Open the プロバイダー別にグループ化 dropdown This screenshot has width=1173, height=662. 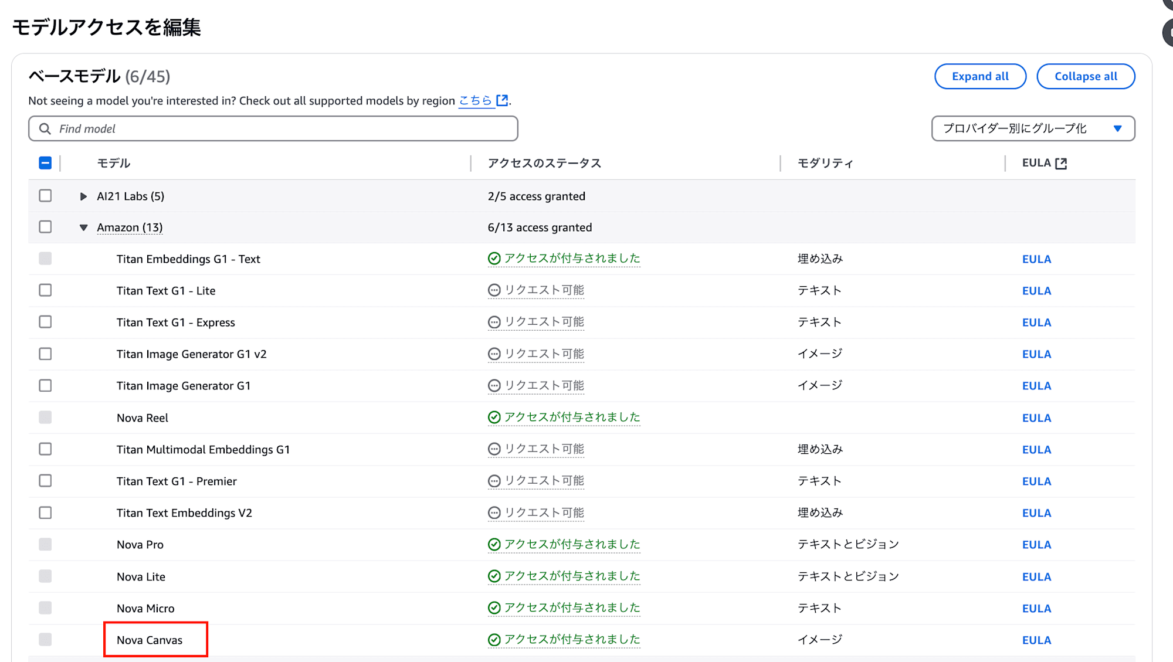point(1033,128)
